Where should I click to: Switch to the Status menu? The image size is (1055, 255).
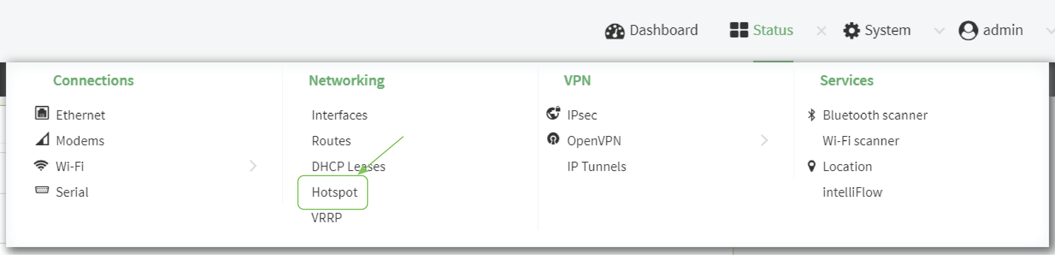pyautogui.click(x=773, y=30)
